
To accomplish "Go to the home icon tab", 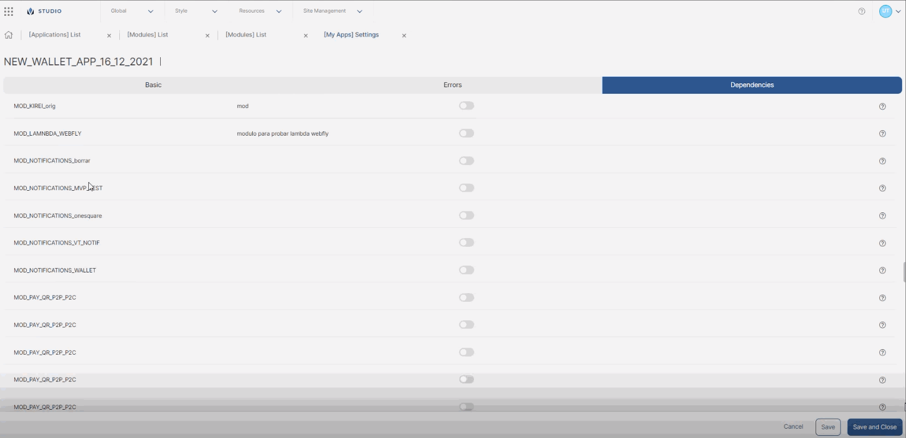I will [9, 35].
